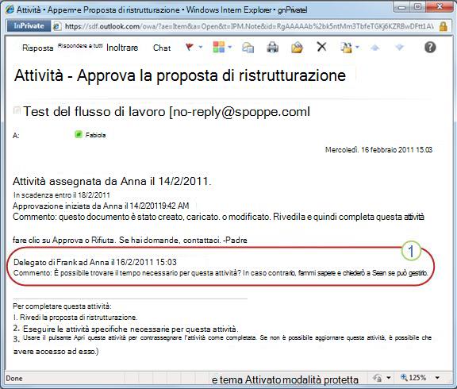
Task: Click date 'Mercoledì. 16 febbraio 2011 15.03'
Action: (378, 150)
